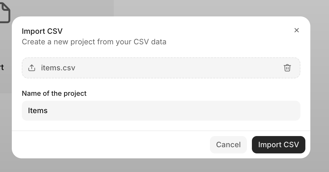Close the Import CSV dialog with X
Image resolution: width=329 pixels, height=172 pixels.
(297, 30)
